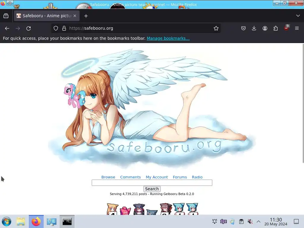This screenshot has width=304, height=228.
Task: Expand the list all tabs chevron
Action: (298, 16)
